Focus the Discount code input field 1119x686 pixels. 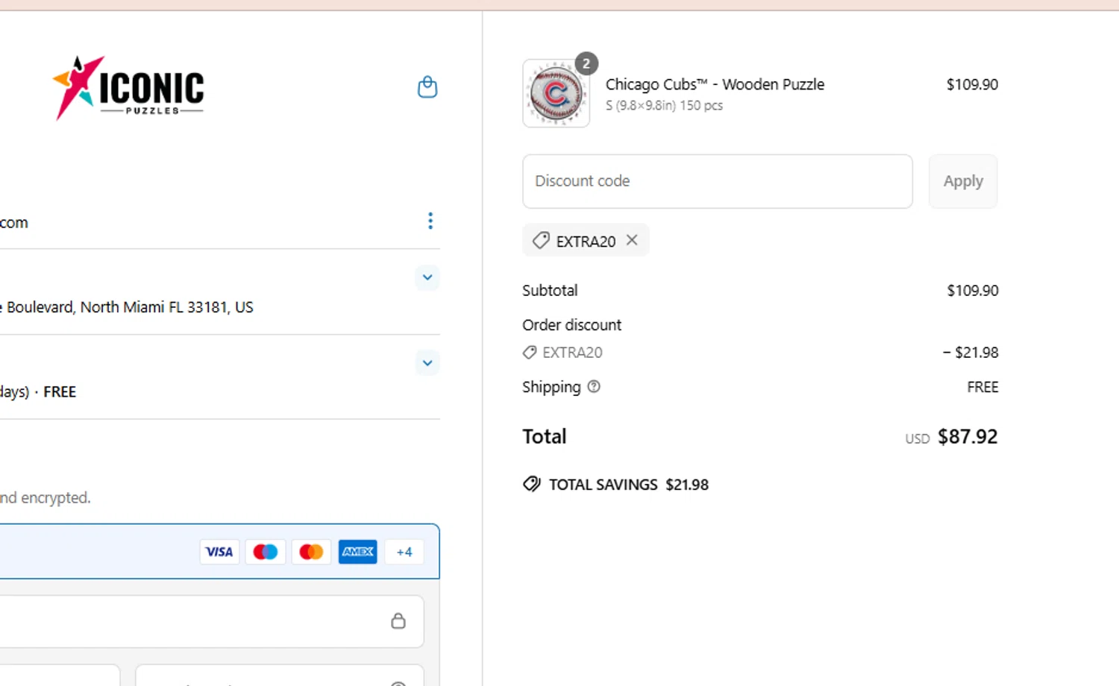(x=718, y=181)
